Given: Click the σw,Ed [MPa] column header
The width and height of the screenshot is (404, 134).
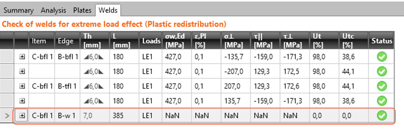Looking at the screenshot, I should [x=177, y=41].
